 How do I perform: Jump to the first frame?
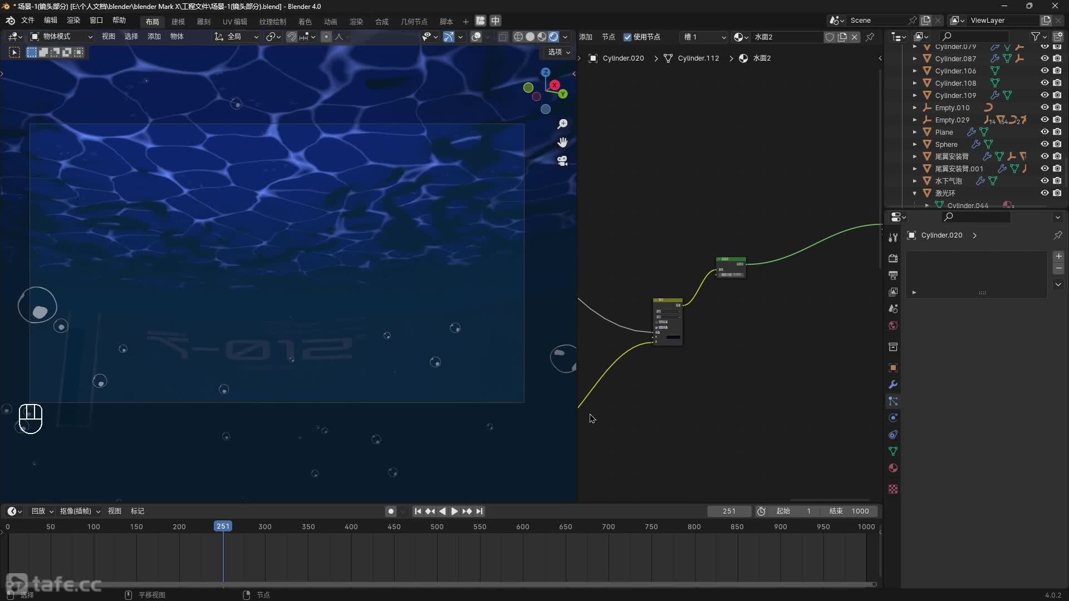point(418,511)
